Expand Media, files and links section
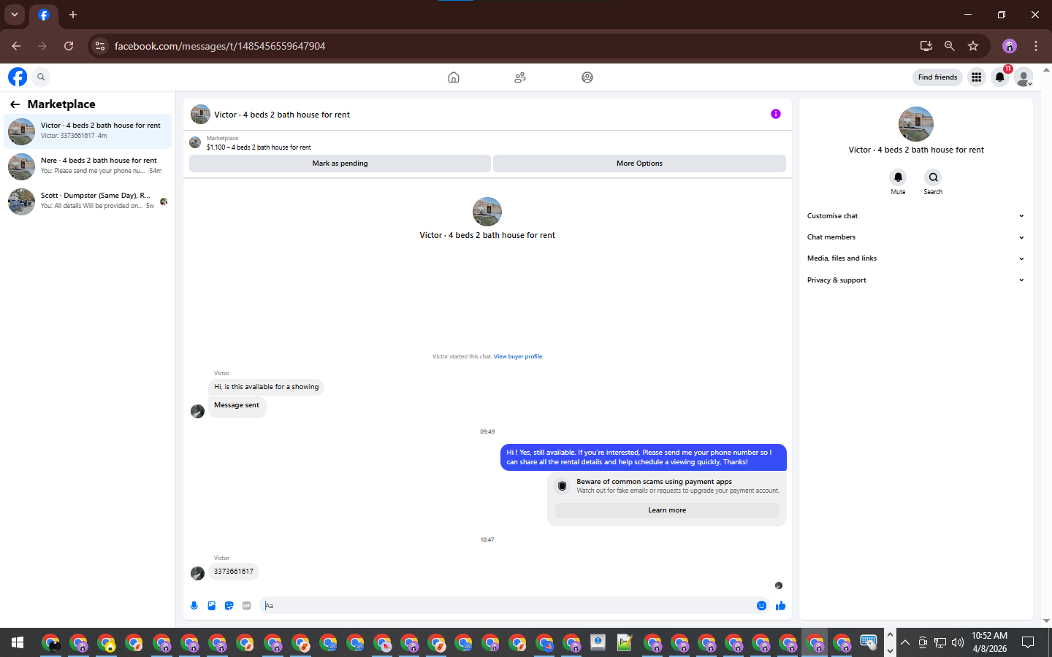The image size is (1052, 657). click(915, 258)
